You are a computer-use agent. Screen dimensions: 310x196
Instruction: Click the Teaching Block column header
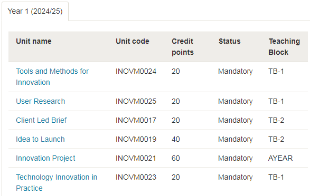pos(284,47)
